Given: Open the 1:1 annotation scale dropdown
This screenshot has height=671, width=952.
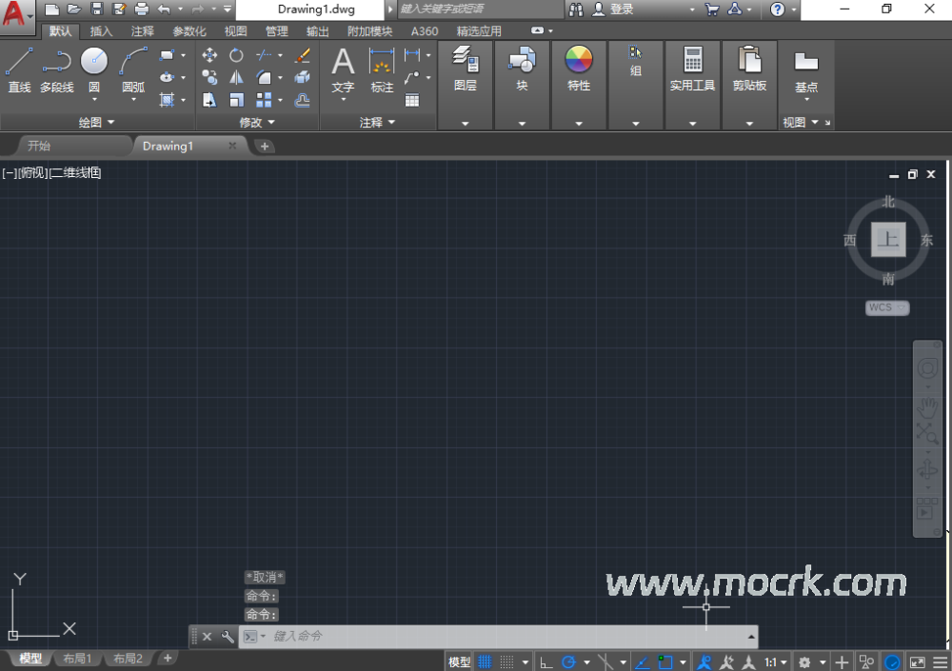Looking at the screenshot, I should click(776, 661).
